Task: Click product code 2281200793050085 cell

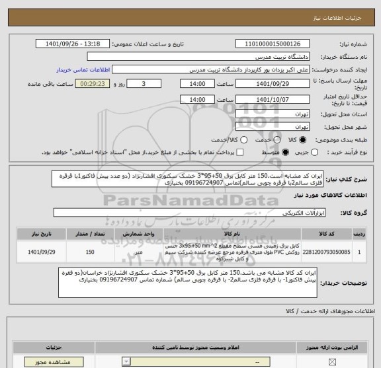Action: [327, 252]
